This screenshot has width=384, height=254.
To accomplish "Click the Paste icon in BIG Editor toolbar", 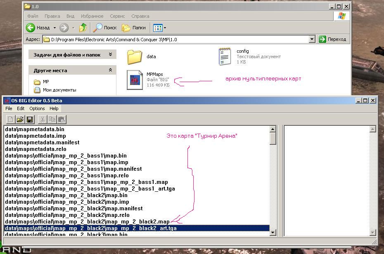I will click(62, 120).
